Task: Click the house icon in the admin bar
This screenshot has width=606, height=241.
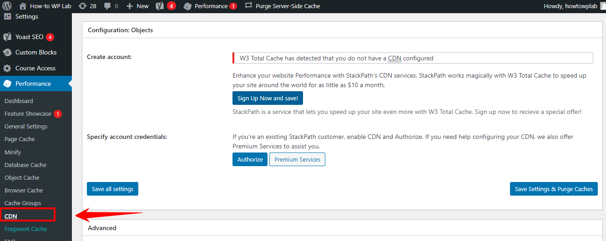Action: point(23,6)
